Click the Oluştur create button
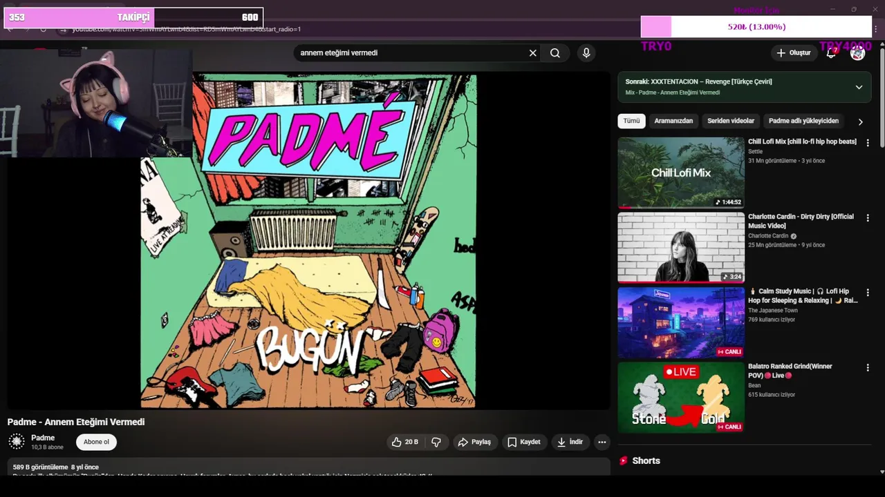The image size is (885, 497). click(793, 53)
